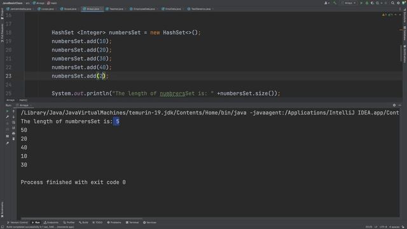Run the Arrays configuration with the green play icon
The image size is (407, 229).
tap(361, 3)
